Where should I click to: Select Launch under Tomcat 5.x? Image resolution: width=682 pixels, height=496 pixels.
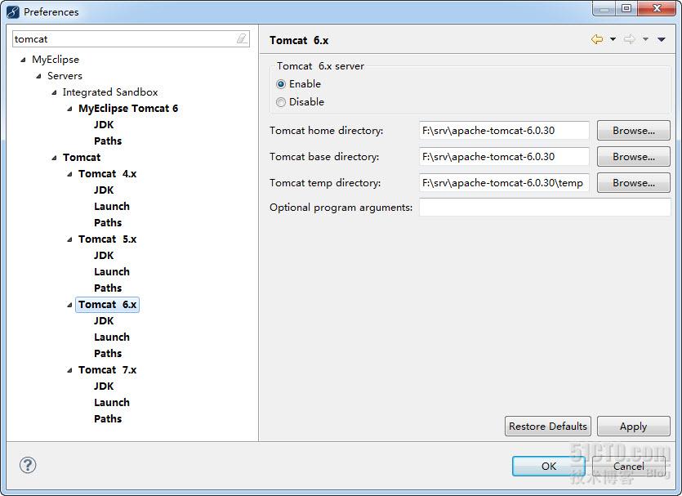pyautogui.click(x=111, y=272)
